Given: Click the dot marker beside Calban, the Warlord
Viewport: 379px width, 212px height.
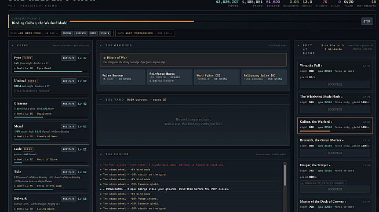Looking at the screenshot, I should pos(331,122).
